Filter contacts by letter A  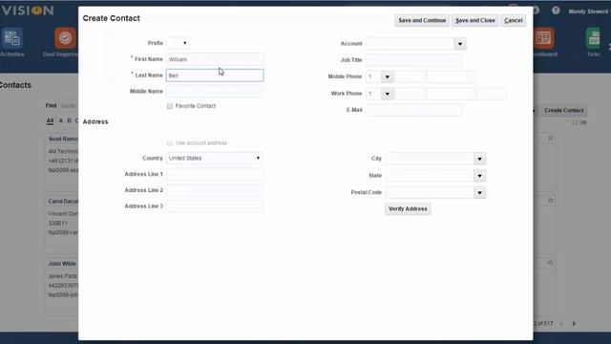[x=61, y=121]
